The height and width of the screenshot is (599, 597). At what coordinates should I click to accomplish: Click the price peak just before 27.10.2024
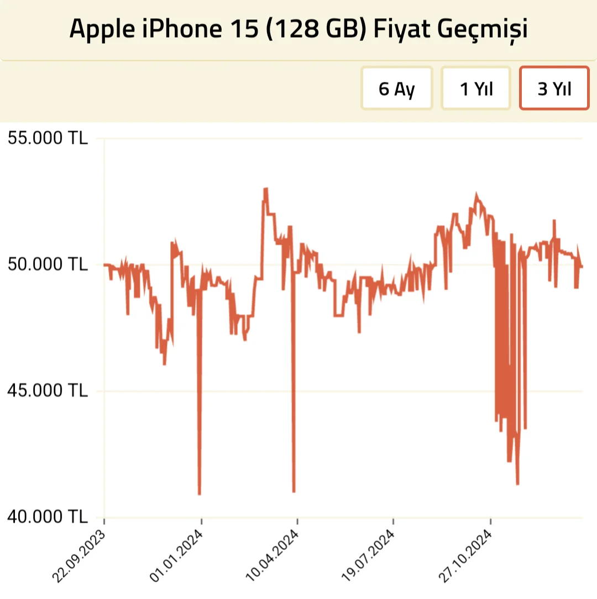point(476,195)
